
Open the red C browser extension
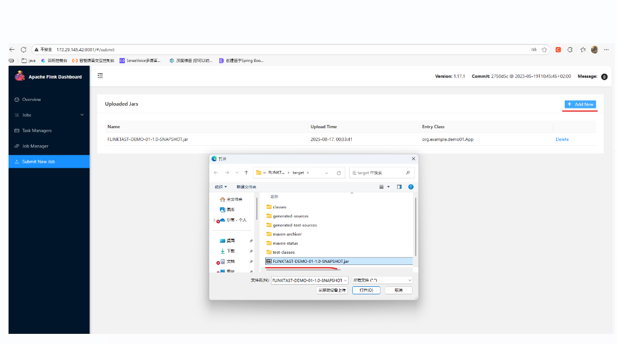tap(558, 50)
